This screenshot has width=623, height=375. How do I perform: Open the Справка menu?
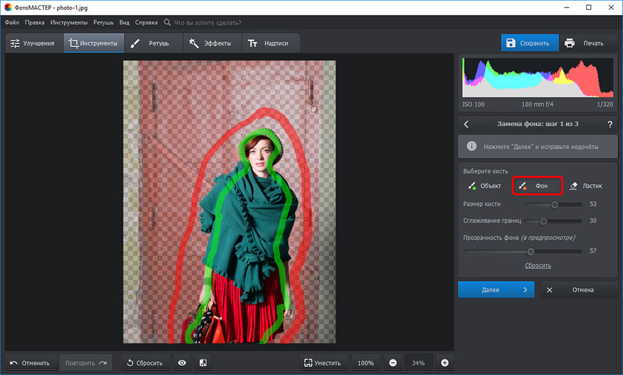coord(146,22)
